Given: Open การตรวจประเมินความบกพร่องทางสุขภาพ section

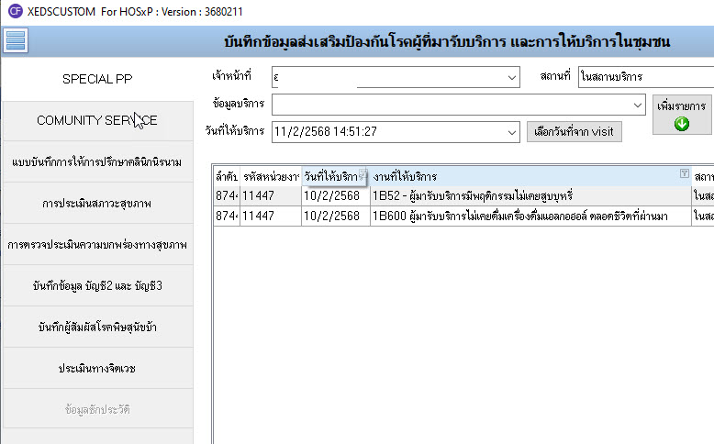Looking at the screenshot, I should (x=97, y=245).
